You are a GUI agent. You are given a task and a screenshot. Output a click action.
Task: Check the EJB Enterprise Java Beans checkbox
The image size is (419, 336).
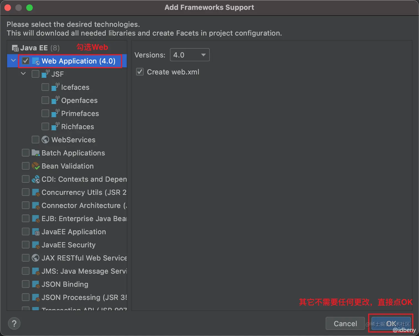[25, 219]
